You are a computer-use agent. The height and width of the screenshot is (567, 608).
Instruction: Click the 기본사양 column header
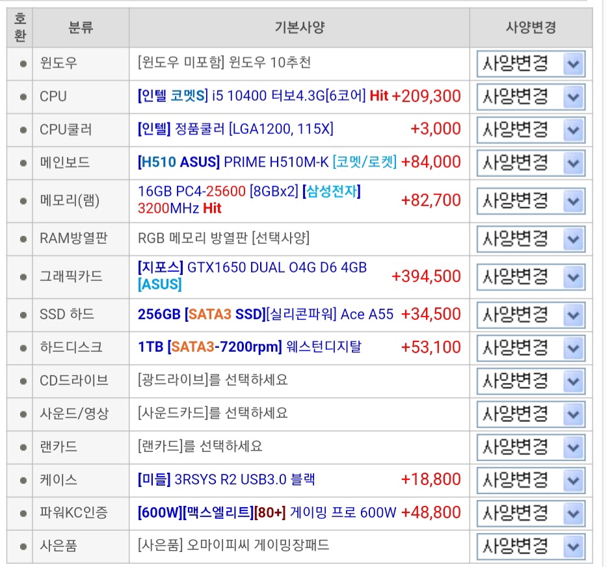coord(299,27)
